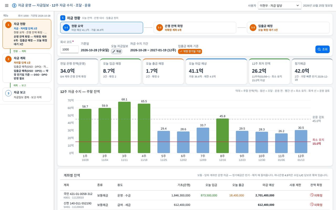Viewport: 336px width, 210px height.
Task: Open the 사용자 dropdown showing 이현우 · 자금 담당
Action: click(x=280, y=6)
